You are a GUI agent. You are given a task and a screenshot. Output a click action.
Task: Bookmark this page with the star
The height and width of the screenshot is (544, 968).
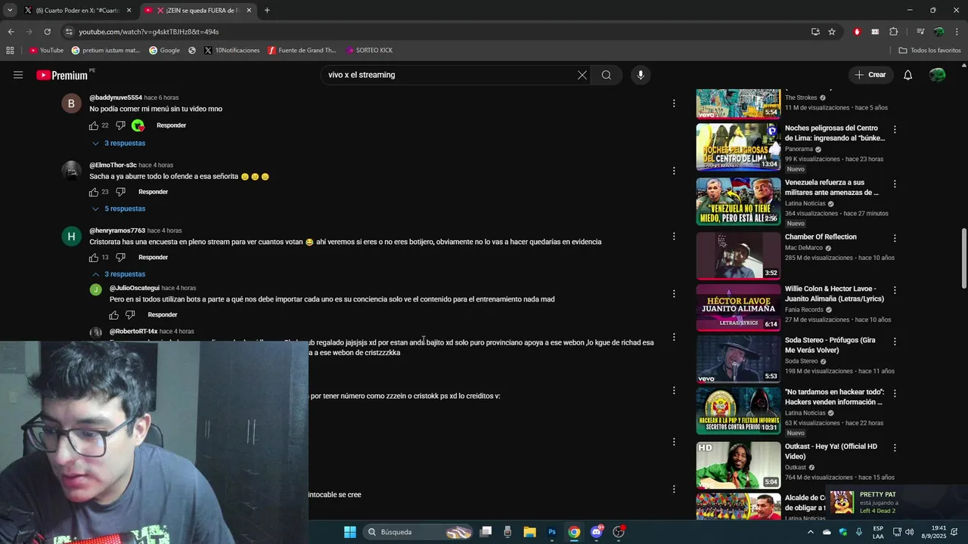832,32
